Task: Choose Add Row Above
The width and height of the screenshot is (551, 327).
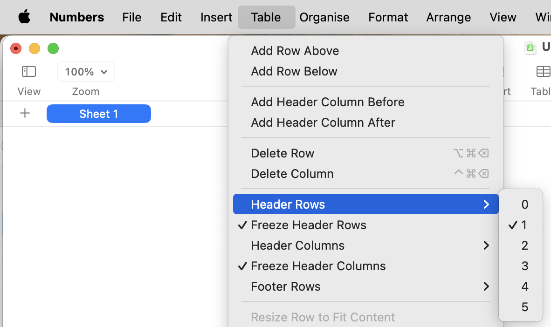Action: pyautogui.click(x=295, y=51)
